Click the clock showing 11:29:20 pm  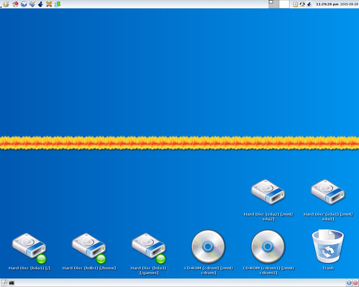click(327, 4)
